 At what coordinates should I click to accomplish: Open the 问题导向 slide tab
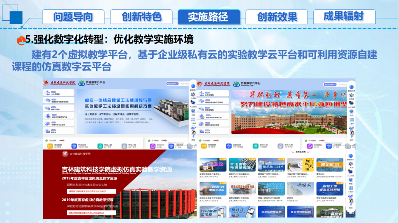point(73,17)
